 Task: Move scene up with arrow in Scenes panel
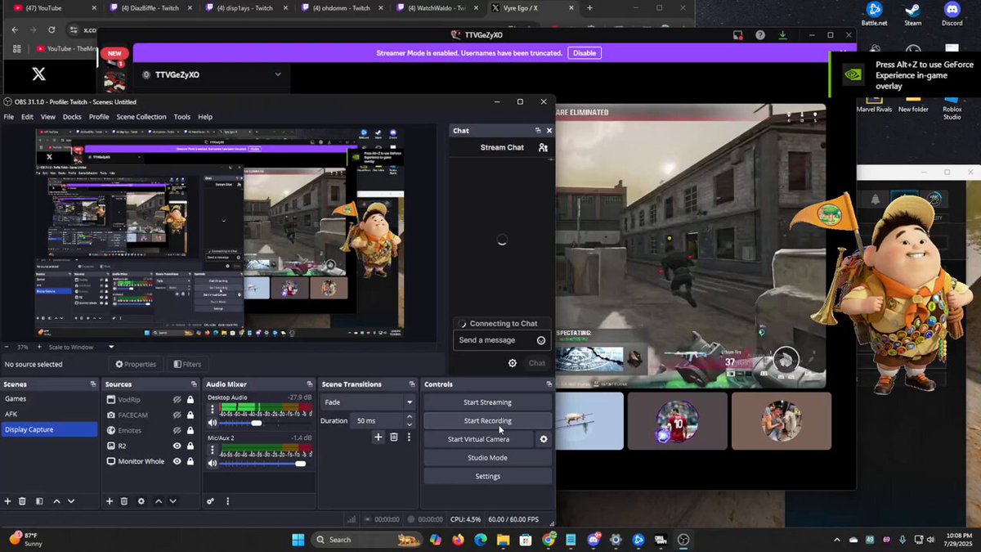click(56, 501)
